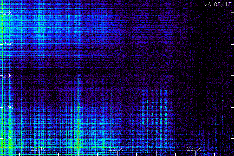Select the 200 frequency axis label

[x=8, y=76]
